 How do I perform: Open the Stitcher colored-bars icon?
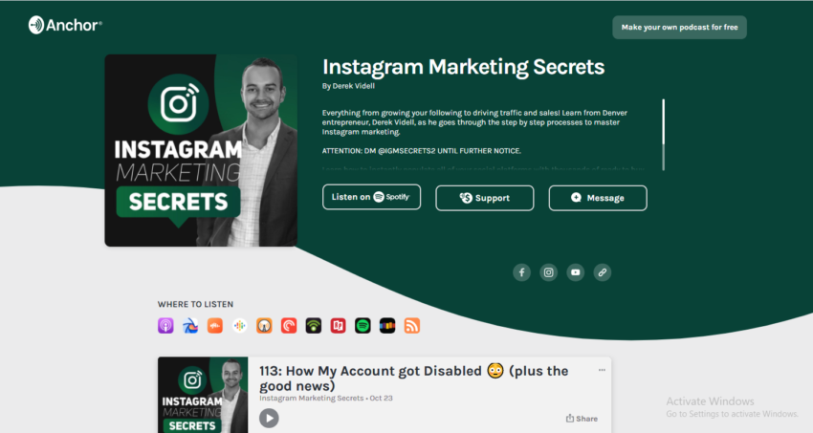387,326
